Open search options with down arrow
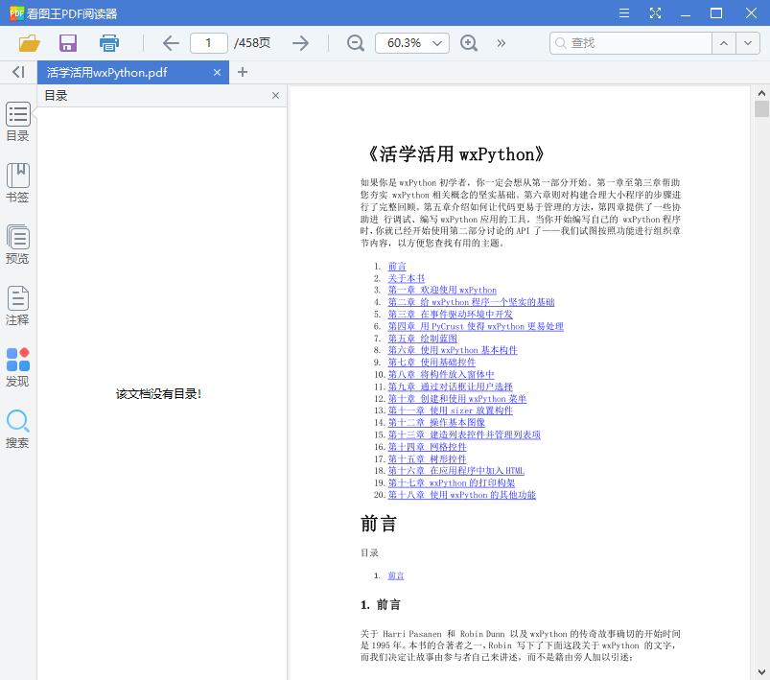 coord(748,43)
